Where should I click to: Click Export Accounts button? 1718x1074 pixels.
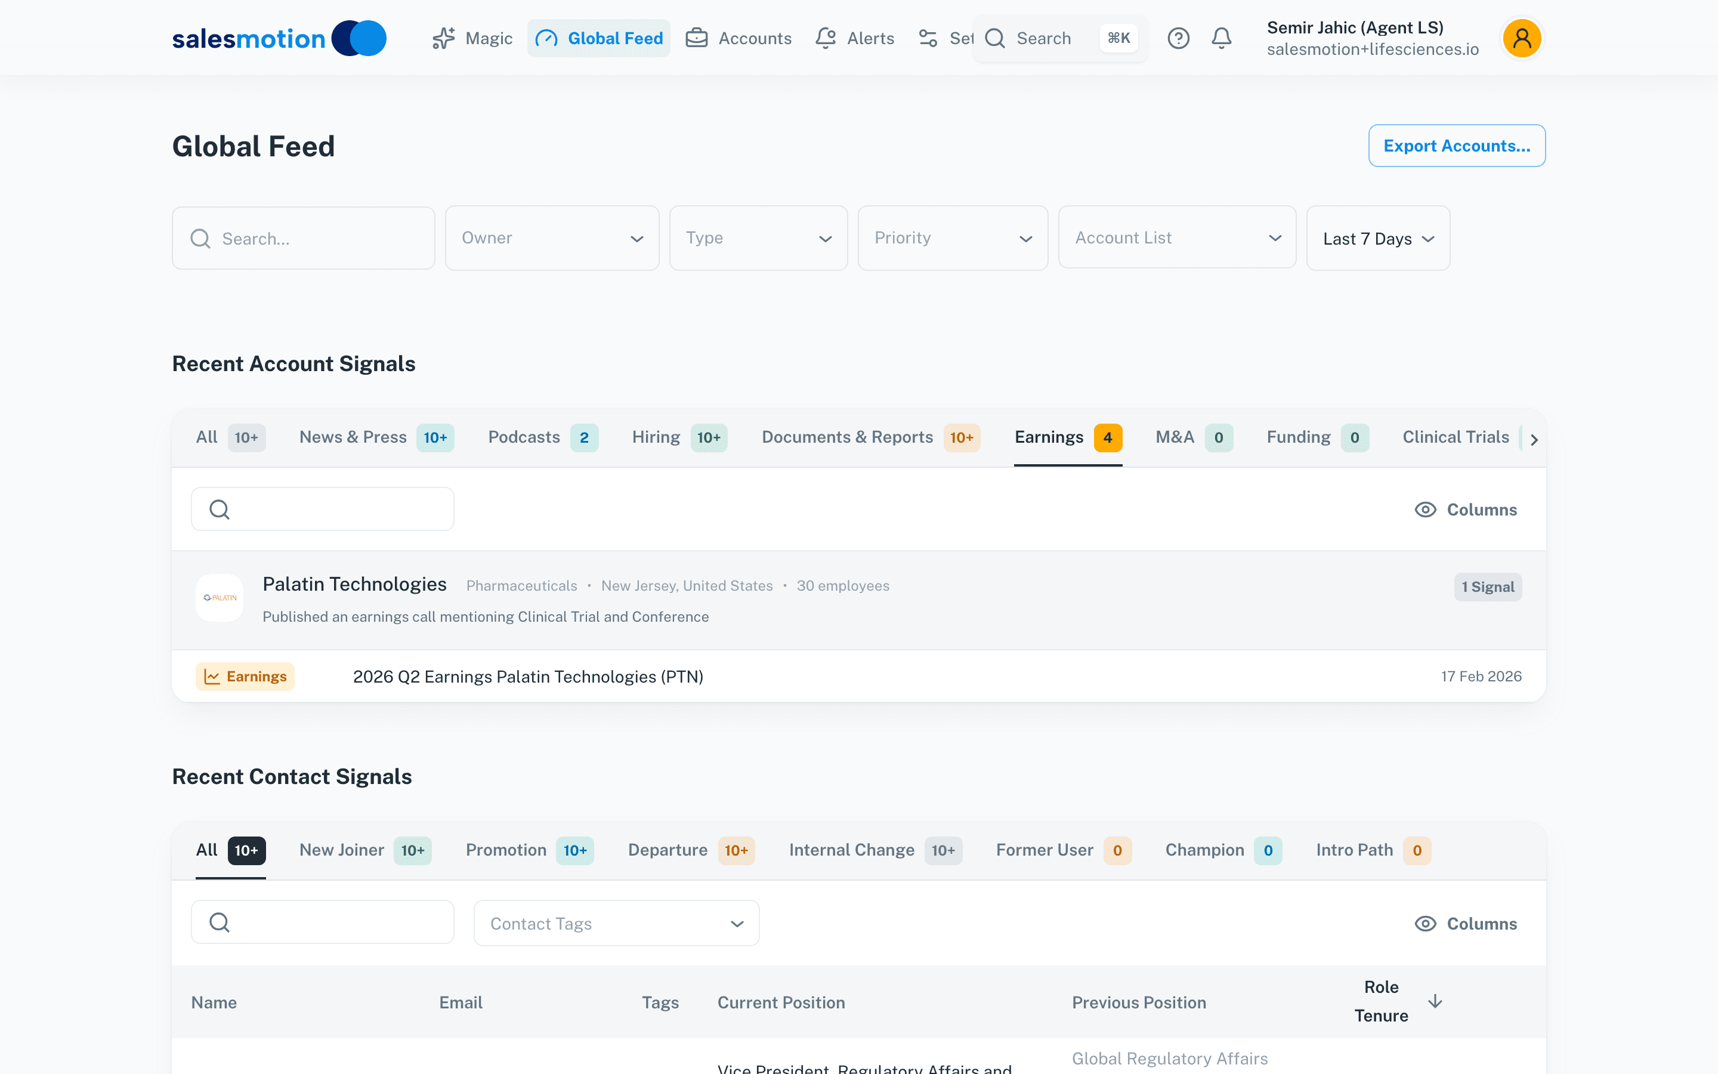1457,146
